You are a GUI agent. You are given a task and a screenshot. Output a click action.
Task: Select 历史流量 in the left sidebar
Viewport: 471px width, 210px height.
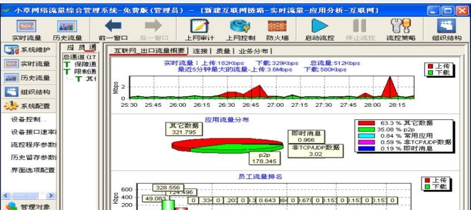click(x=28, y=78)
